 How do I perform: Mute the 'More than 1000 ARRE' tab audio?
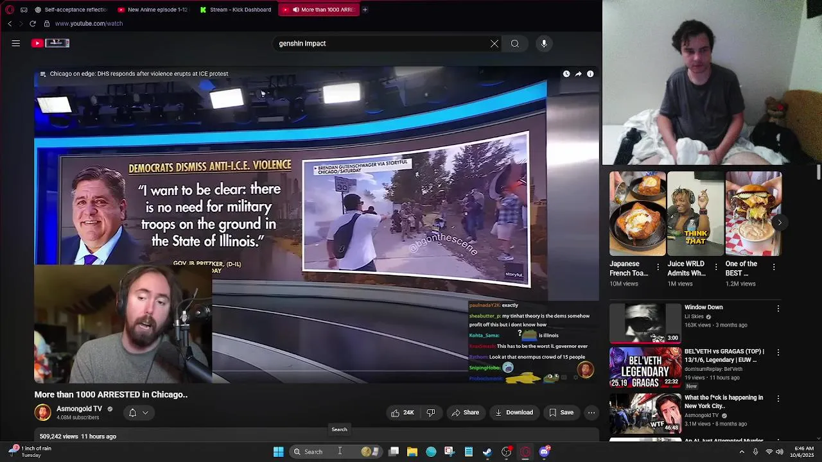296,10
